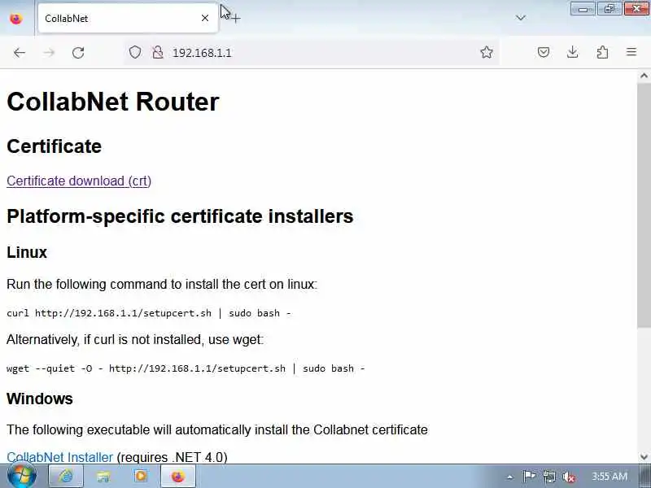The height and width of the screenshot is (488, 651).
Task: Click the scrollbar down arrow
Action: (644, 457)
